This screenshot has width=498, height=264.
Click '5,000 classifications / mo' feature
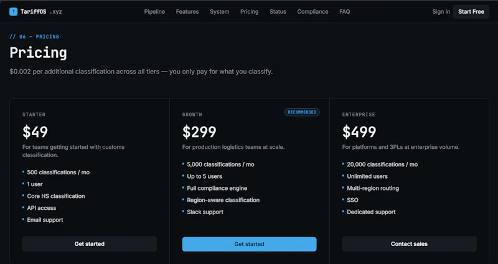(x=221, y=164)
